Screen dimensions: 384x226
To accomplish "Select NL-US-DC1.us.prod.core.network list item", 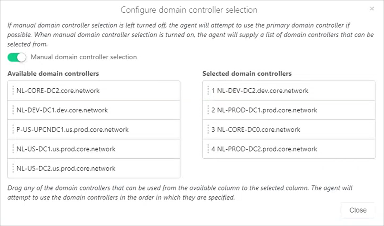I will [x=94, y=149].
